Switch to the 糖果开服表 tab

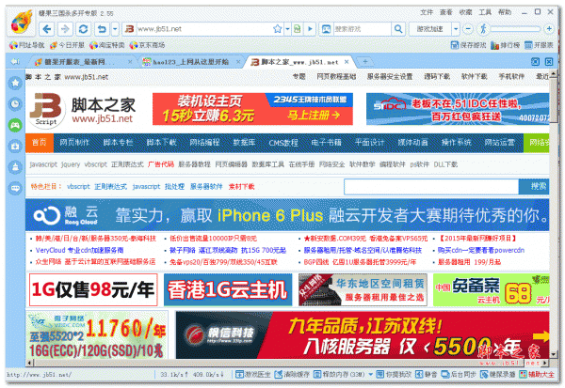[x=79, y=62]
